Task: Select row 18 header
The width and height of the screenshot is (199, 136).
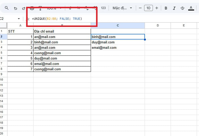Action: pyautogui.click(x=3, y=123)
